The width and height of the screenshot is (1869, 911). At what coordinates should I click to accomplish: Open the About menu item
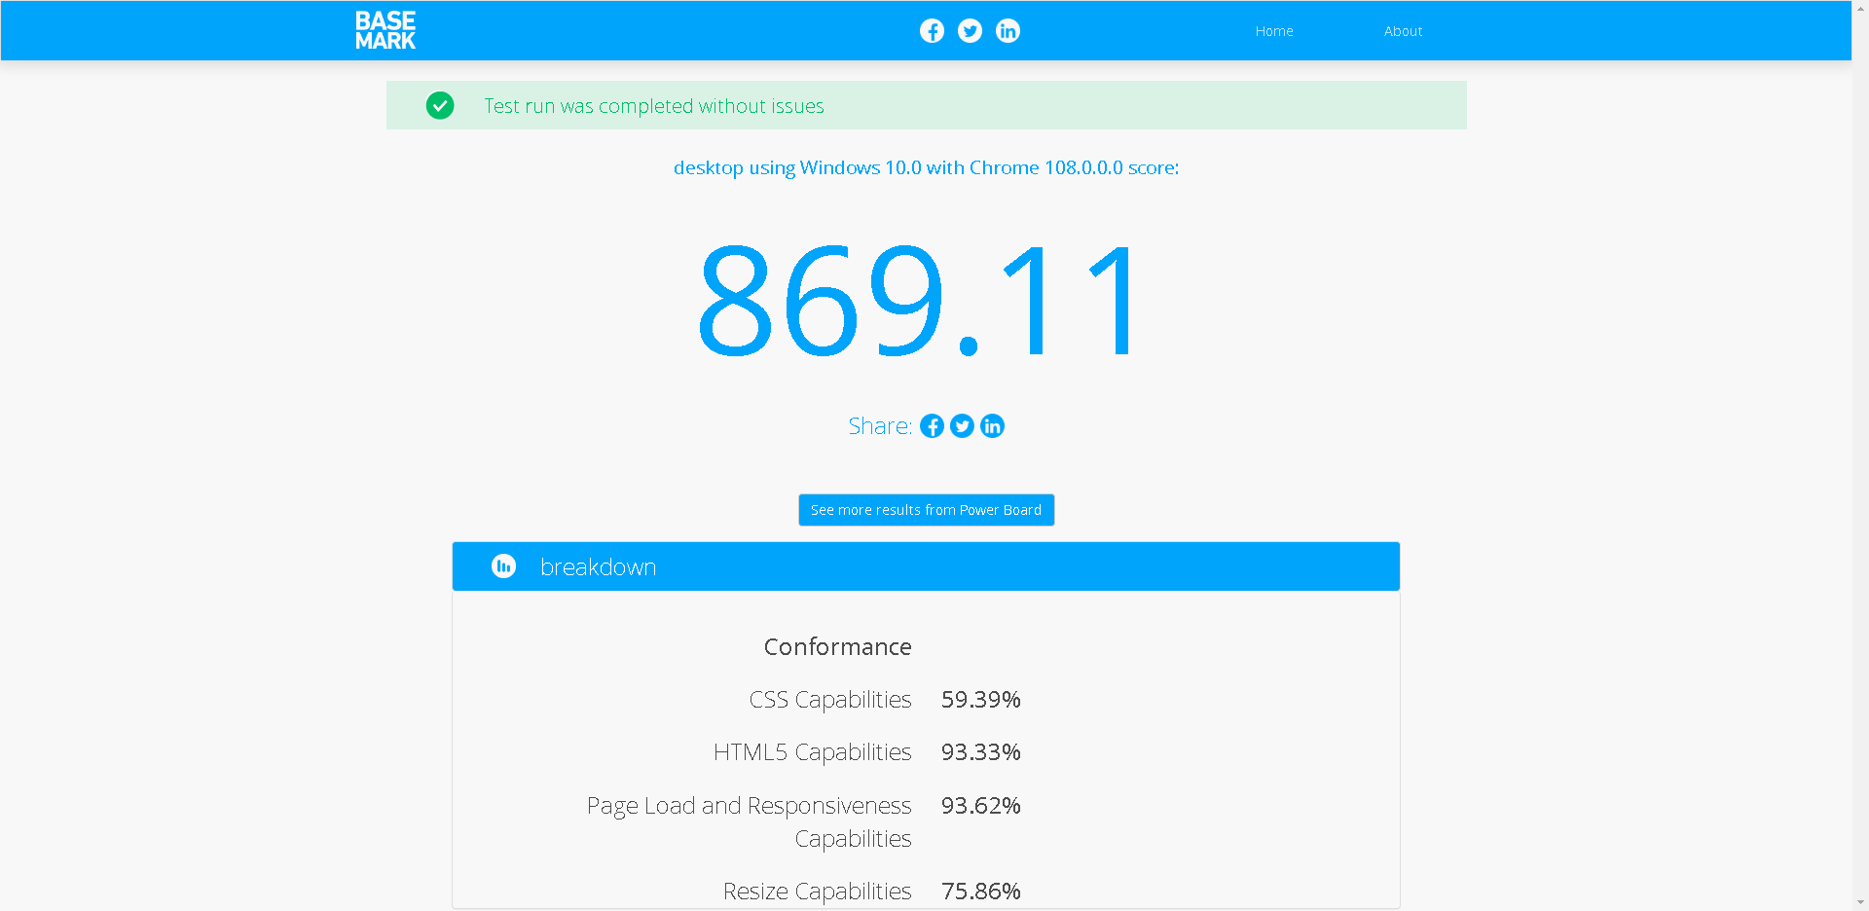pos(1403,31)
